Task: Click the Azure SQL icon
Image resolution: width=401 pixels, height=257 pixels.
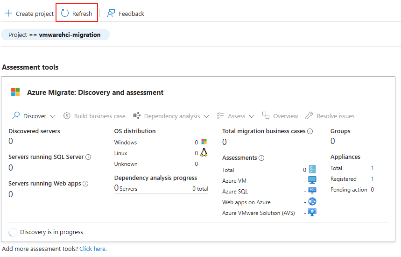Action: coord(312,191)
